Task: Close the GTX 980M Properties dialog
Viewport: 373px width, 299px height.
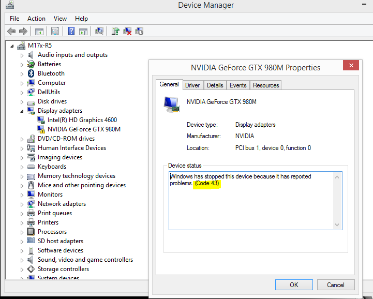Action: click(351, 65)
